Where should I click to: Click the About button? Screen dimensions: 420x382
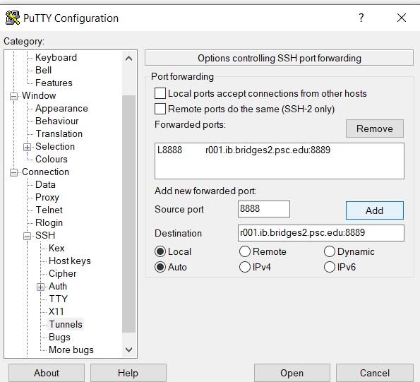(47, 373)
